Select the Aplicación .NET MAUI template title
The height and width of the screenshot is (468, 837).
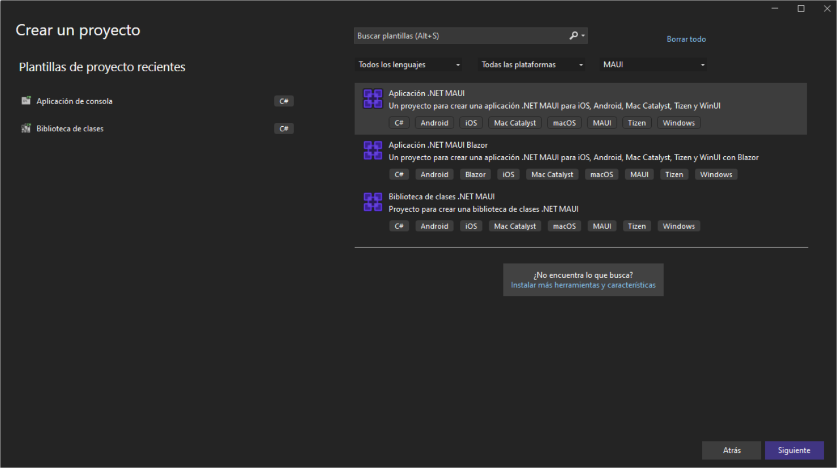426,93
